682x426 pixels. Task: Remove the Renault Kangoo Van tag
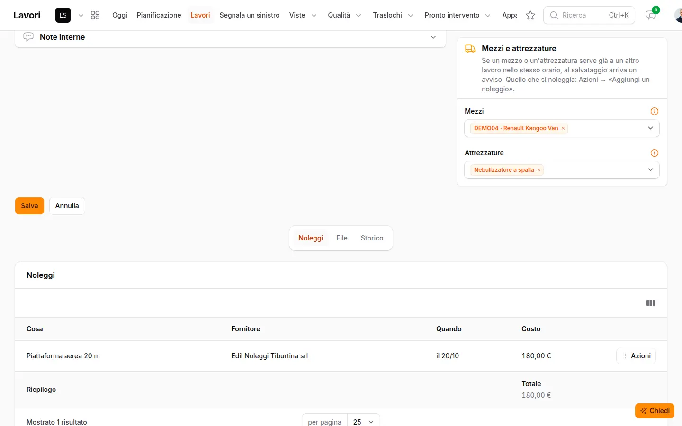(x=563, y=128)
